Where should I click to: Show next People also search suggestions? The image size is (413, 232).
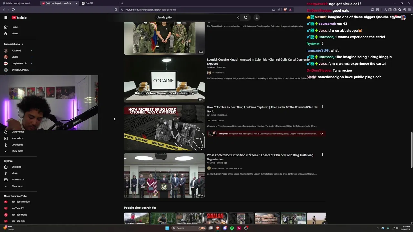pos(324,223)
